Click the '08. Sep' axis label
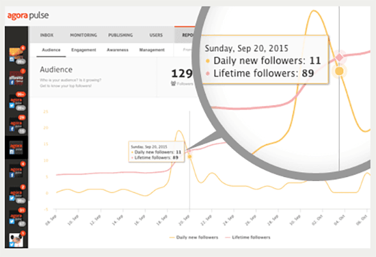 click(51, 220)
